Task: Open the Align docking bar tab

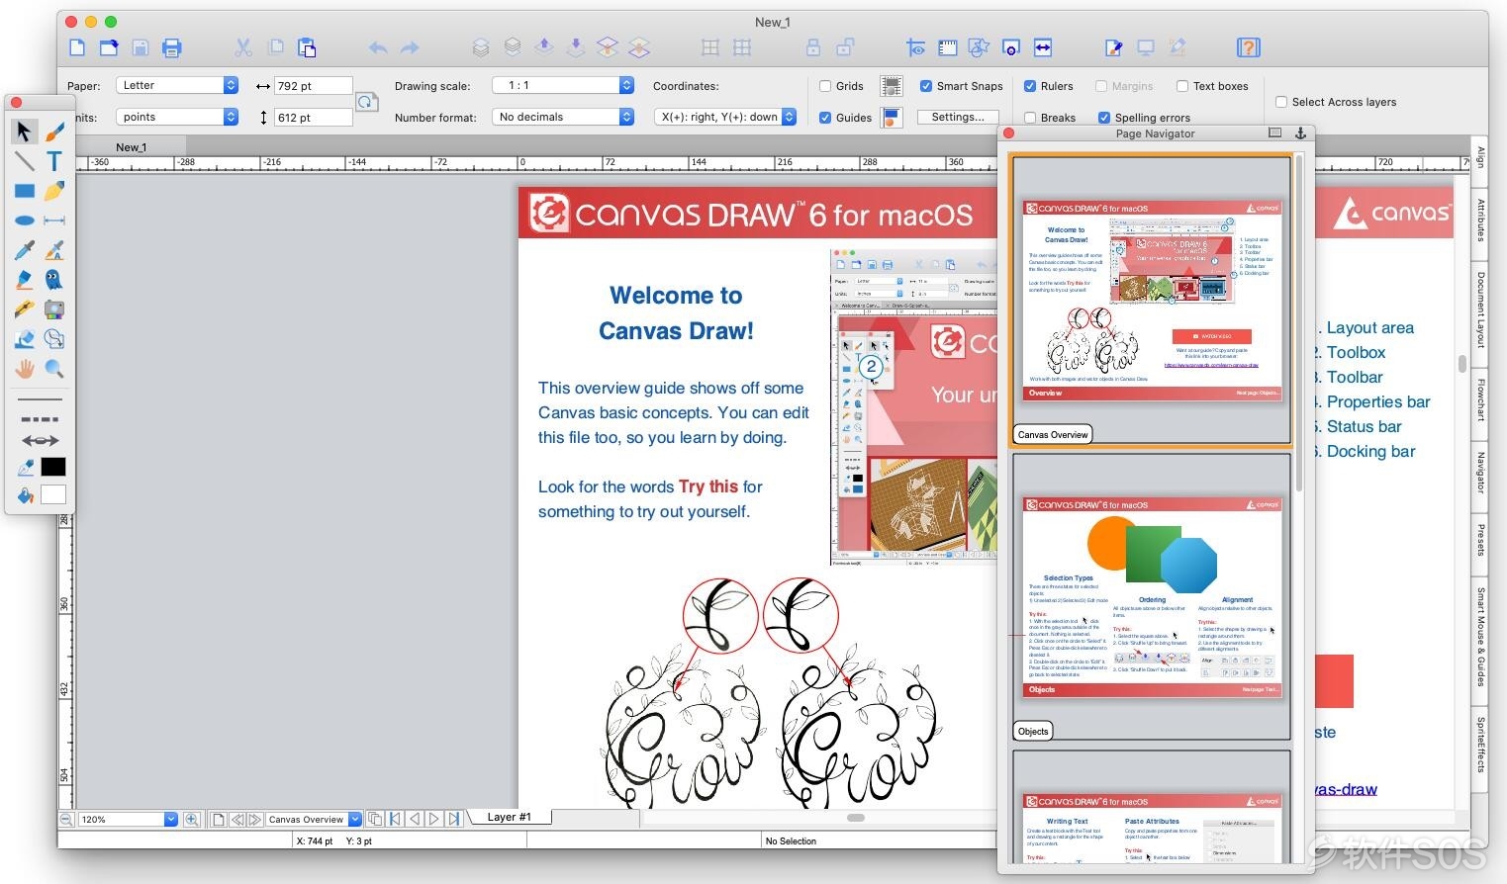Action: coord(1480,157)
